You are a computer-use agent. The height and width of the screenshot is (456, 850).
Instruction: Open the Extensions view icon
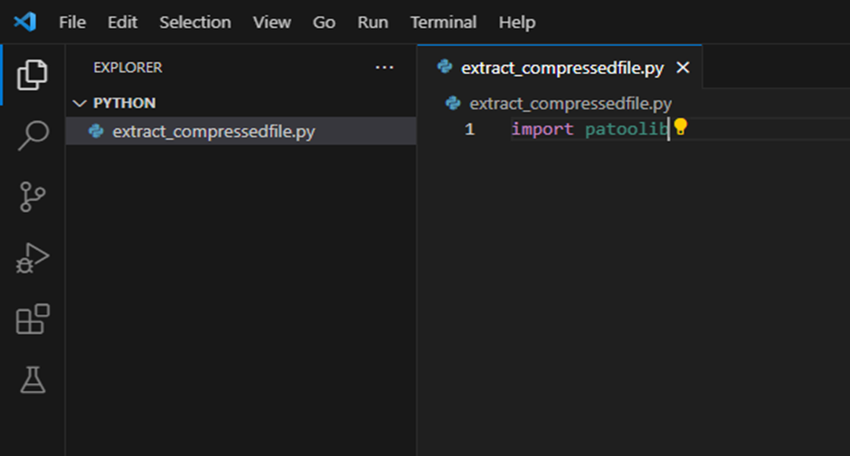(x=33, y=319)
